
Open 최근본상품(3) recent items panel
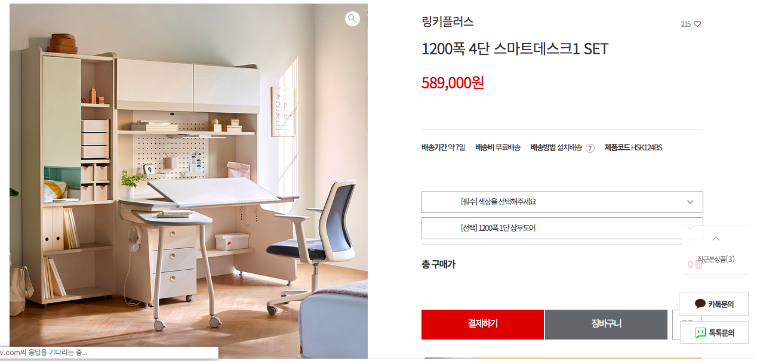click(x=716, y=259)
